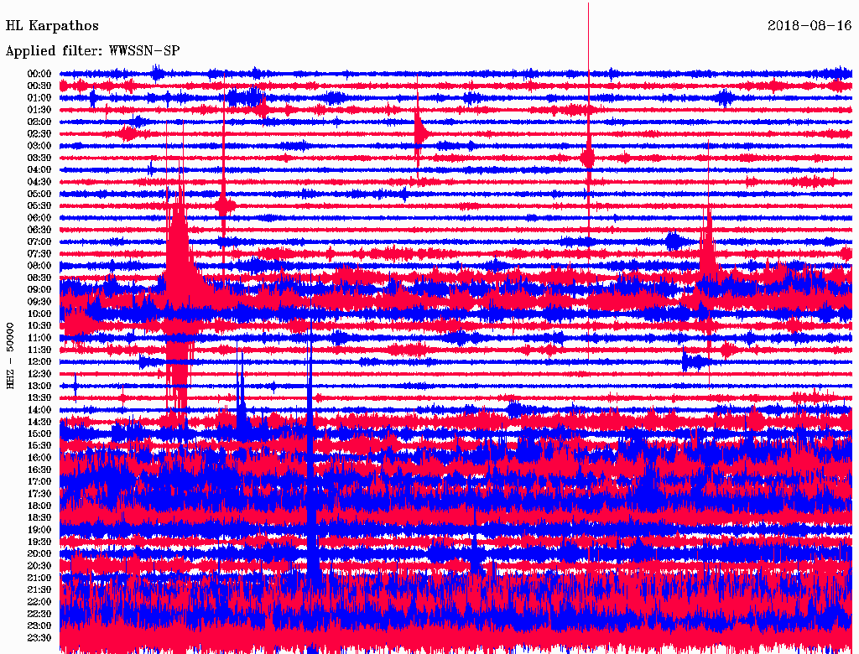
Task: Click the 09:00 time row label
Action: (x=39, y=290)
